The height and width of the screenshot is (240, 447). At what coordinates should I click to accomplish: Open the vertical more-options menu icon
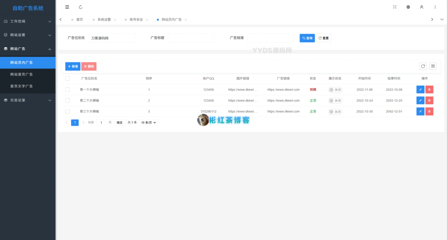(435, 7)
